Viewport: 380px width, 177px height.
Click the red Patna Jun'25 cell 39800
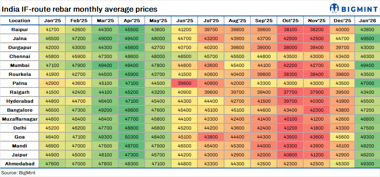click(x=184, y=83)
